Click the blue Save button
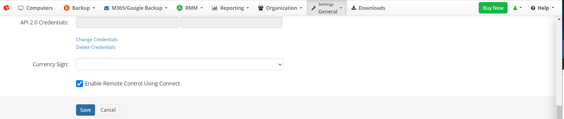Screen dimensions: 564x119 point(86,110)
